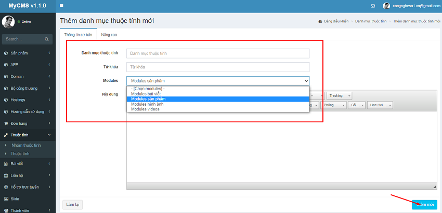Choose Modules bài viết from list

(x=146, y=94)
